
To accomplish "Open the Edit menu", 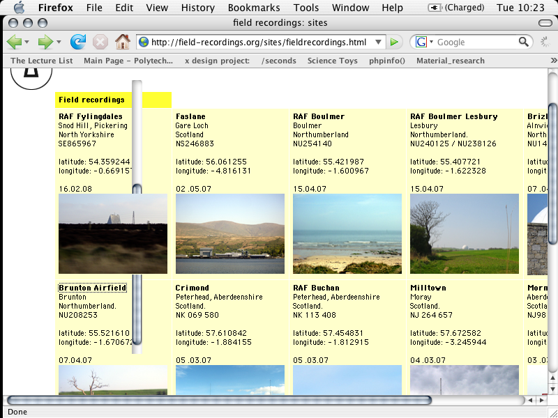I will click(124, 8).
